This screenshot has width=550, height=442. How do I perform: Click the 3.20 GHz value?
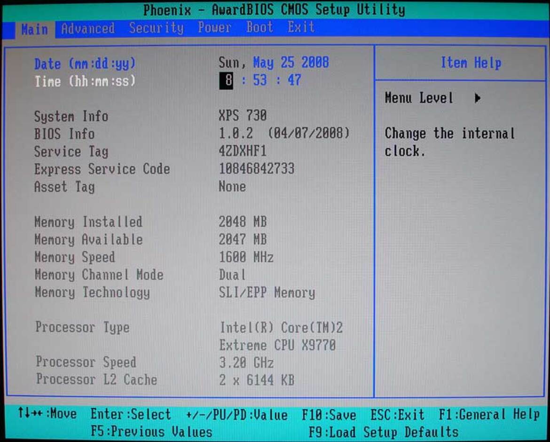(246, 363)
